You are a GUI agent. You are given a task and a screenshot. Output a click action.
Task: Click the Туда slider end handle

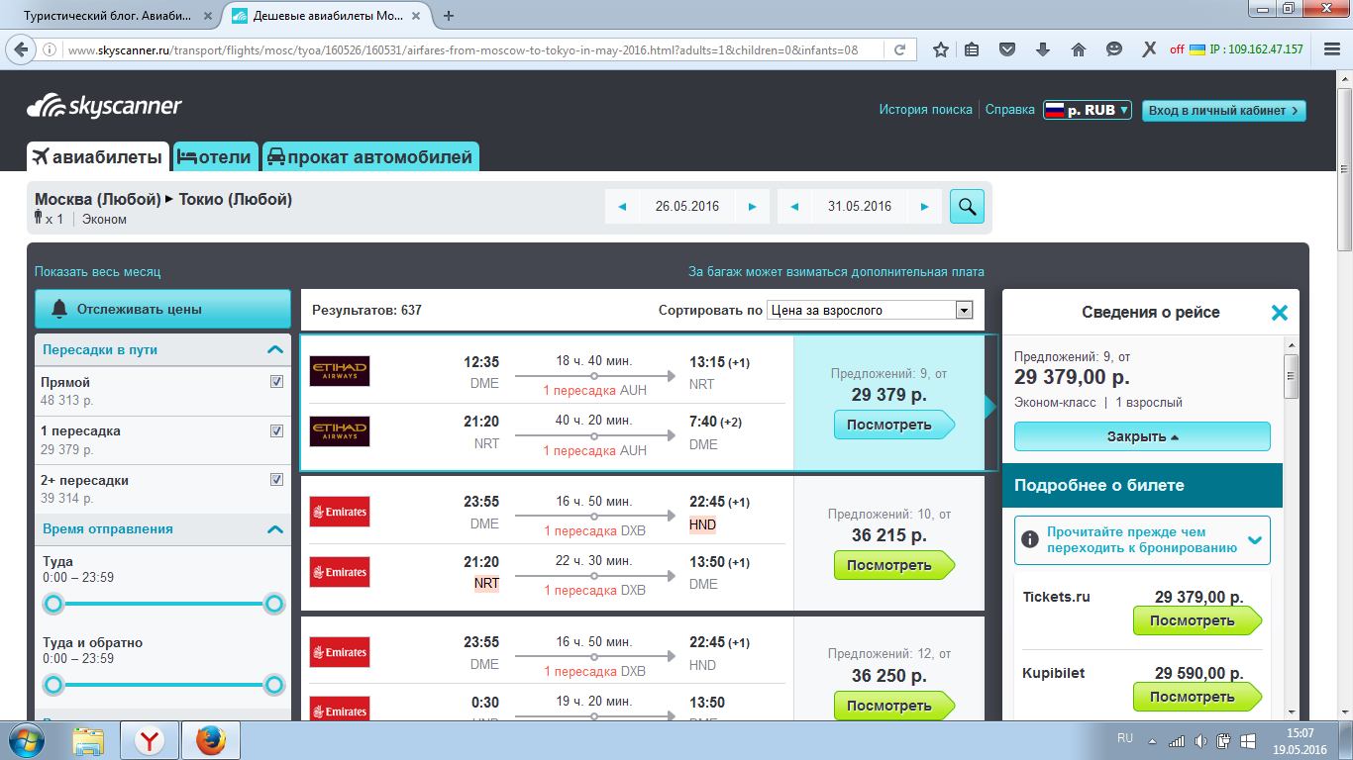(x=274, y=604)
